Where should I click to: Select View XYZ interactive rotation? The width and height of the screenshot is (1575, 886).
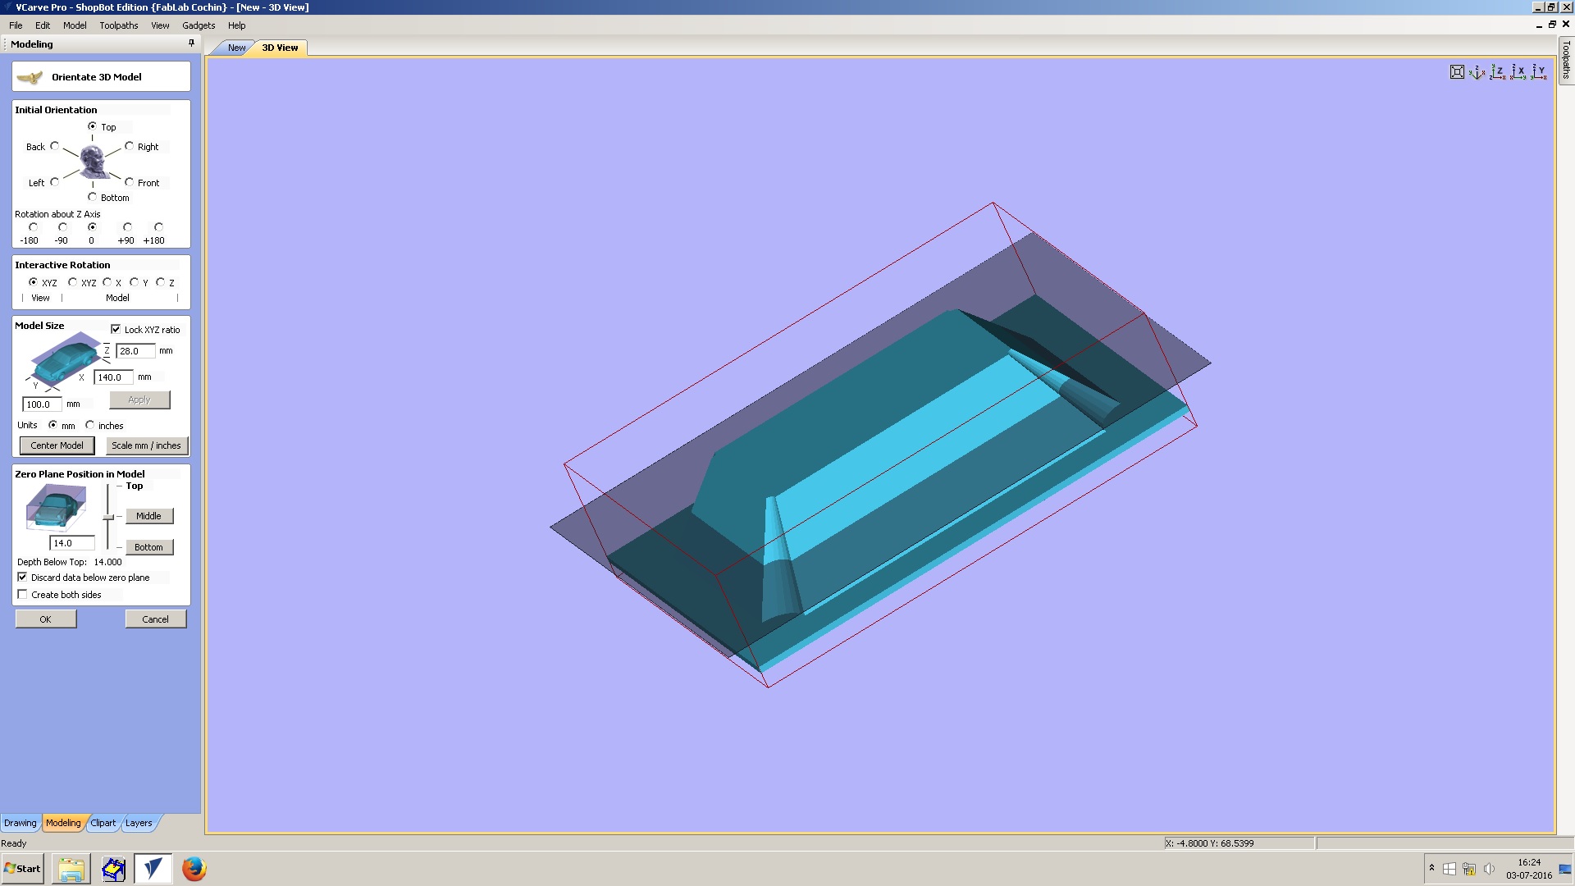tap(33, 282)
